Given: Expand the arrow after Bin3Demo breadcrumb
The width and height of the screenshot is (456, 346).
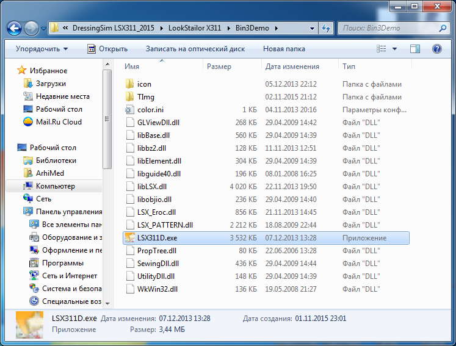Looking at the screenshot, I should (277, 28).
